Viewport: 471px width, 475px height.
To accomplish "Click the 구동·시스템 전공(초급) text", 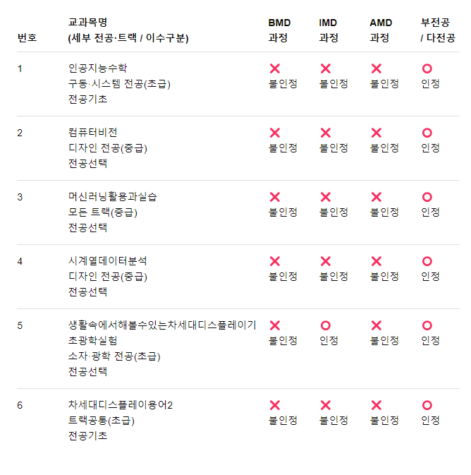I will (119, 84).
